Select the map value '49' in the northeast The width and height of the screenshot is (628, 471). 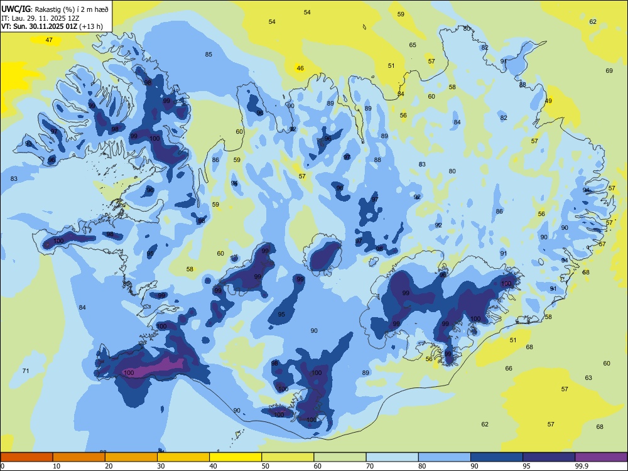tap(548, 101)
